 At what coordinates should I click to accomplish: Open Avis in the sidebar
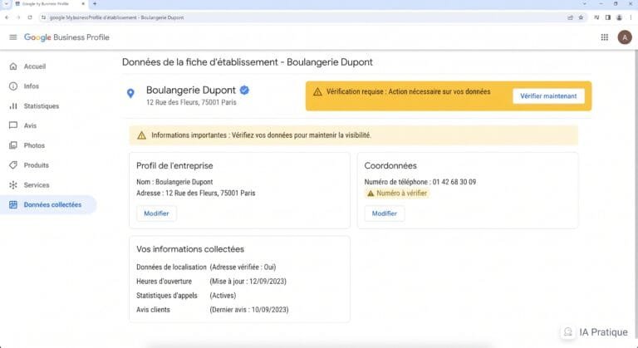pos(30,125)
